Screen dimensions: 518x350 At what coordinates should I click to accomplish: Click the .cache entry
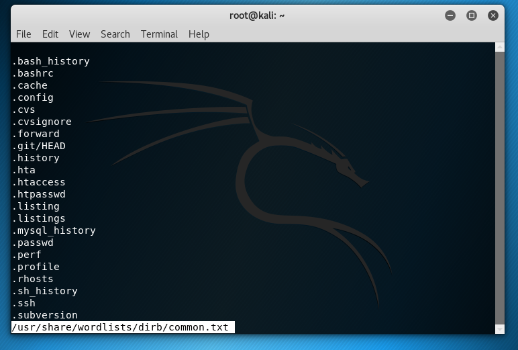(x=30, y=85)
